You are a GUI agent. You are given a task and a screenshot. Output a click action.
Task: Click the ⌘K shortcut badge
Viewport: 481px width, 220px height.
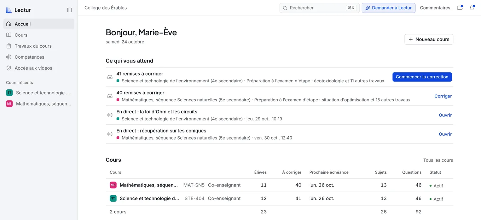351,8
